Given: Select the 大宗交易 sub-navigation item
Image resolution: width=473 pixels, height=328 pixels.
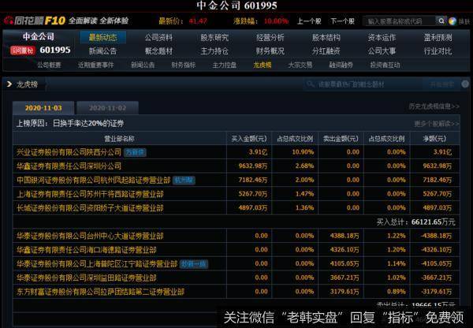Looking at the screenshot, I should point(300,65).
